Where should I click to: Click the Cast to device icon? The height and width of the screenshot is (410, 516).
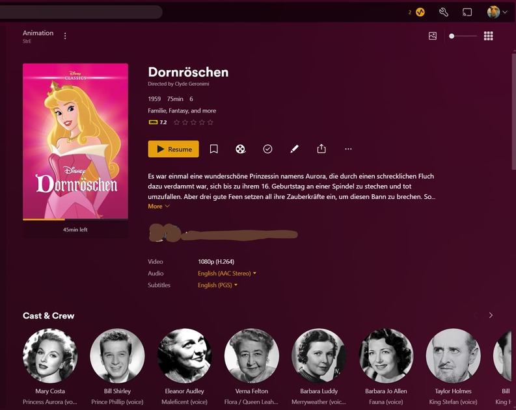coord(467,12)
